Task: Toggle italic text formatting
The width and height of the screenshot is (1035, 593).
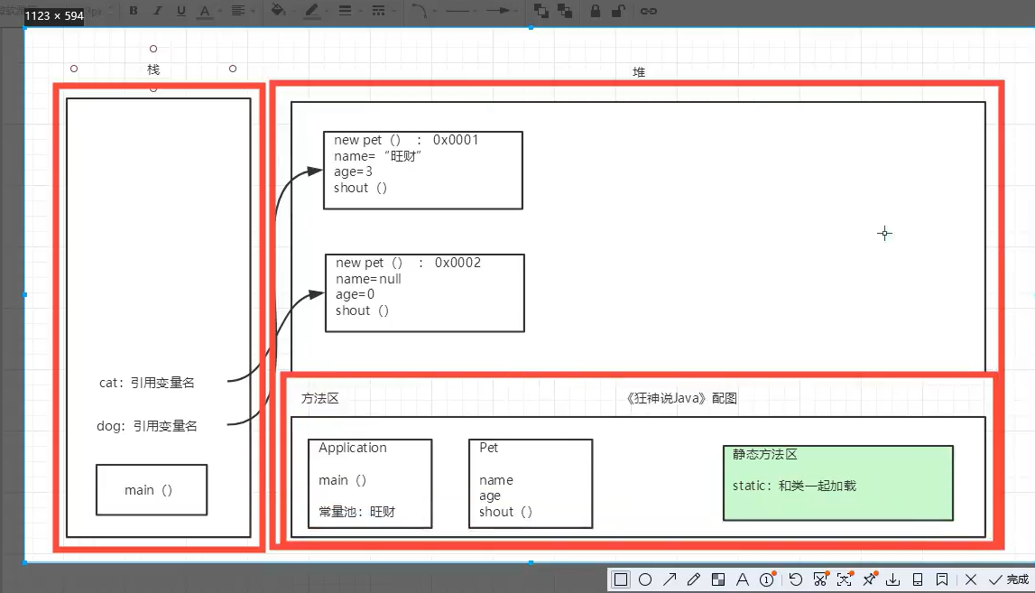Action: (157, 11)
